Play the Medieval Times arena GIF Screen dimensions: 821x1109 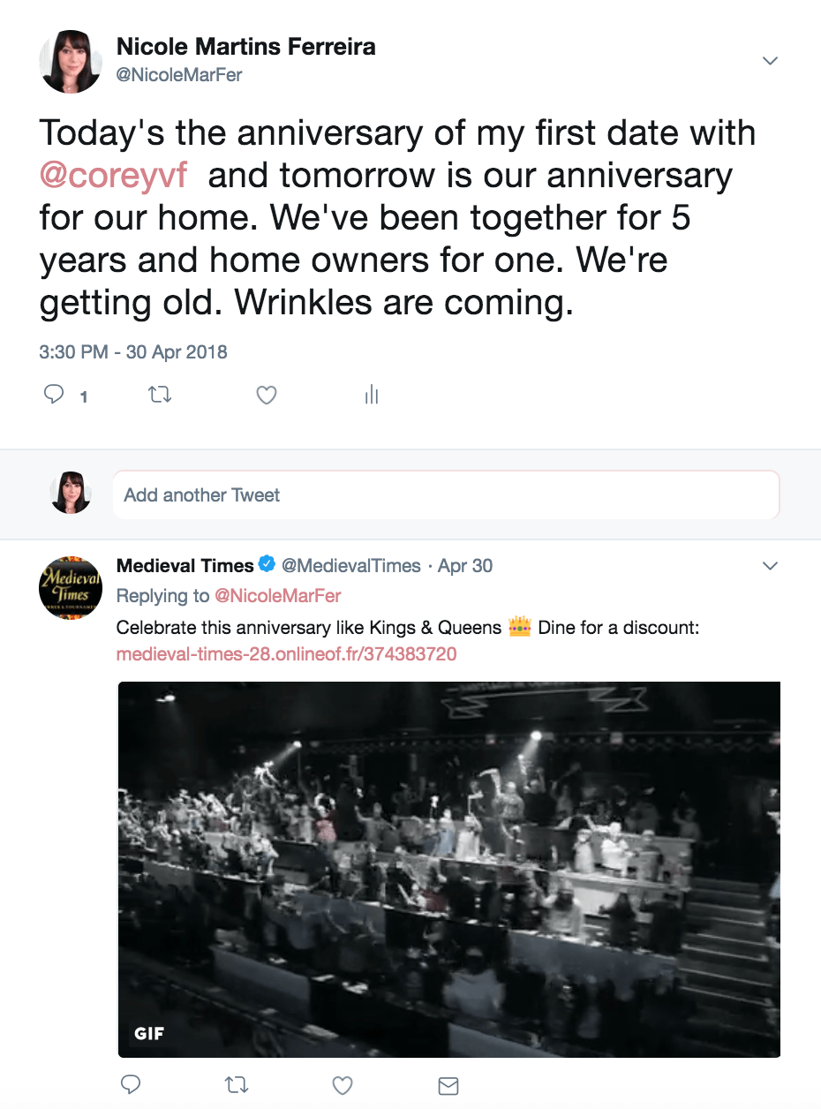pos(449,869)
